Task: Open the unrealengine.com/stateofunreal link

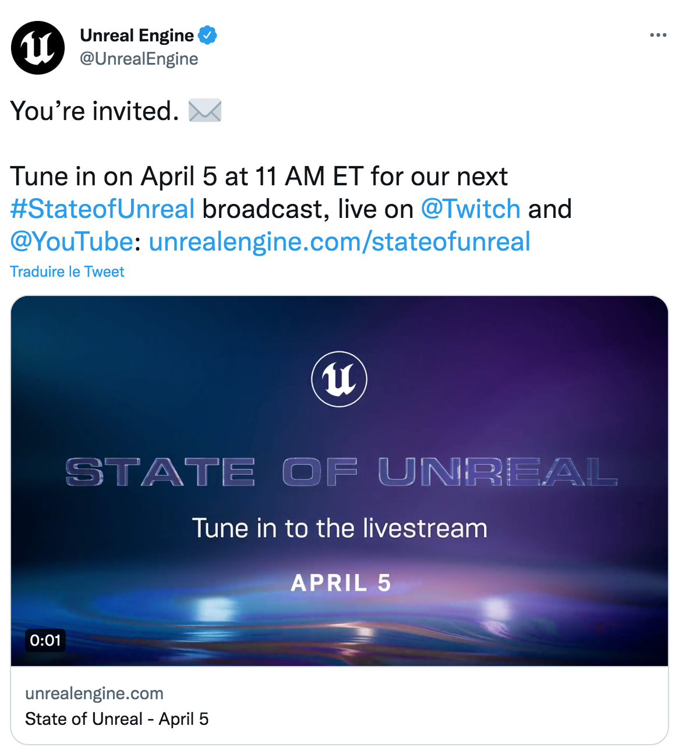Action: [340, 242]
